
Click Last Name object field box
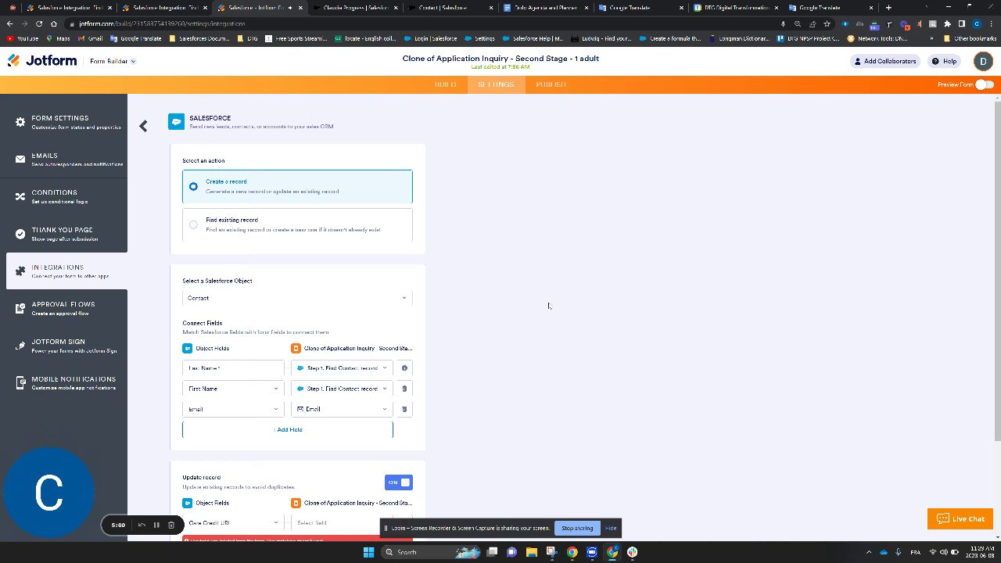coord(233,368)
